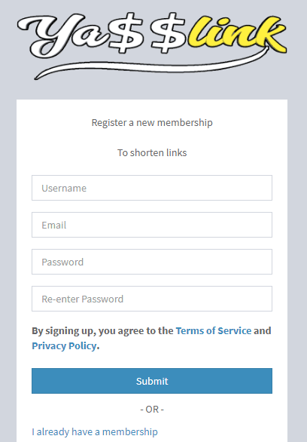Screen dimensions: 307x442
Task: Click the script "Ya" letters in logo
Action: click(63, 35)
